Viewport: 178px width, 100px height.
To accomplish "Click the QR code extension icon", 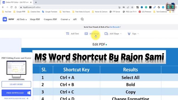I will pos(137,7).
